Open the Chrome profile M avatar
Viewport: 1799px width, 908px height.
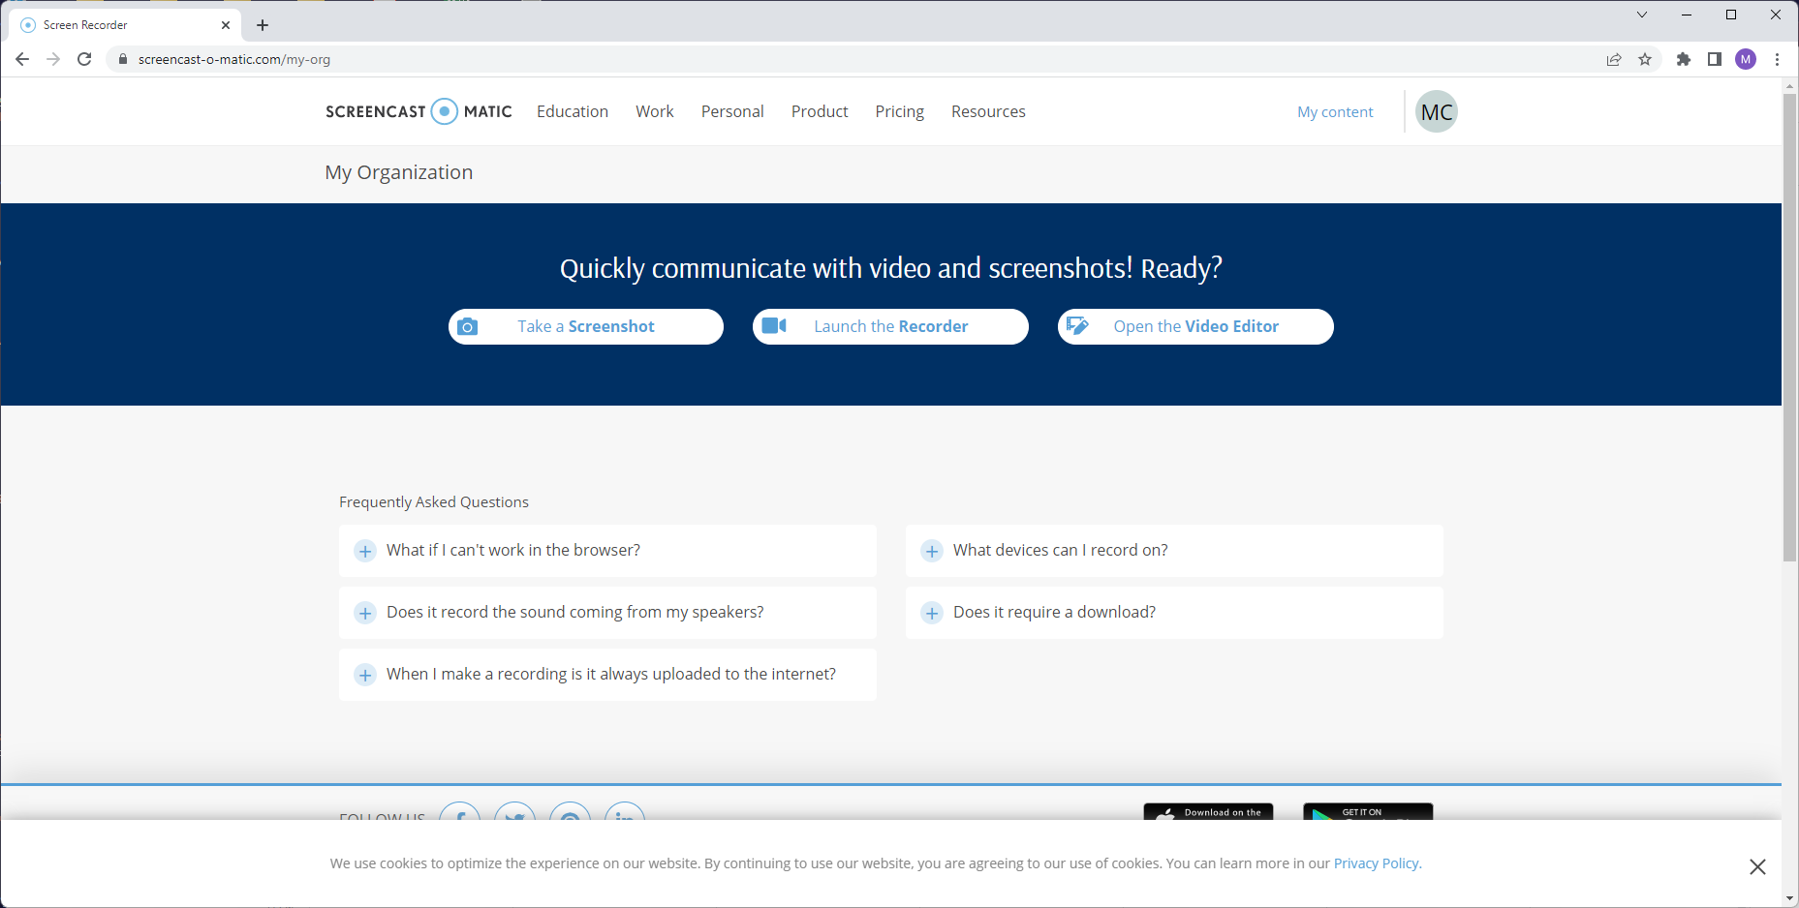point(1746,59)
